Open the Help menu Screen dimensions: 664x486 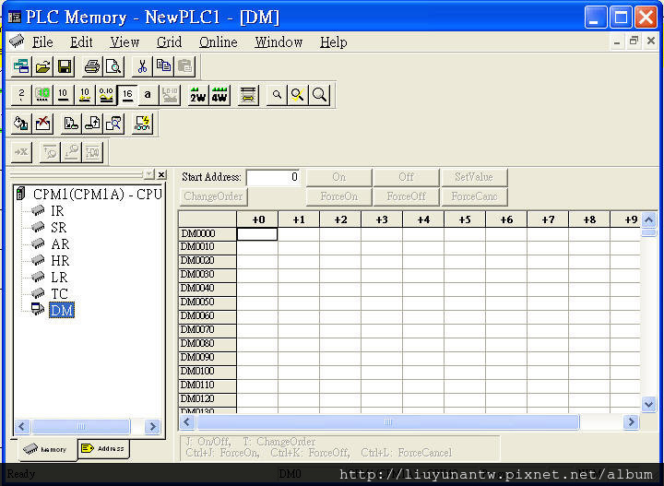click(x=333, y=42)
